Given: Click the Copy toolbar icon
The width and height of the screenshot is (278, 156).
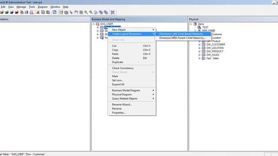Looking at the screenshot, I should (x=43, y=12).
